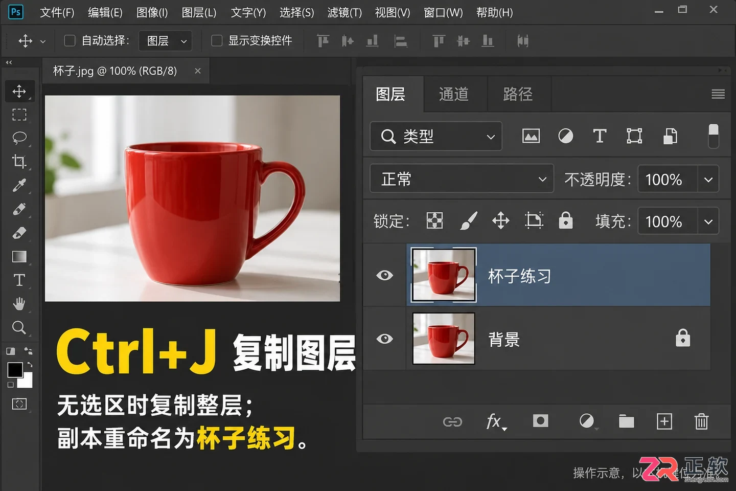The height and width of the screenshot is (491, 736).
Task: Delete layer with trash icon
Action: (x=701, y=421)
